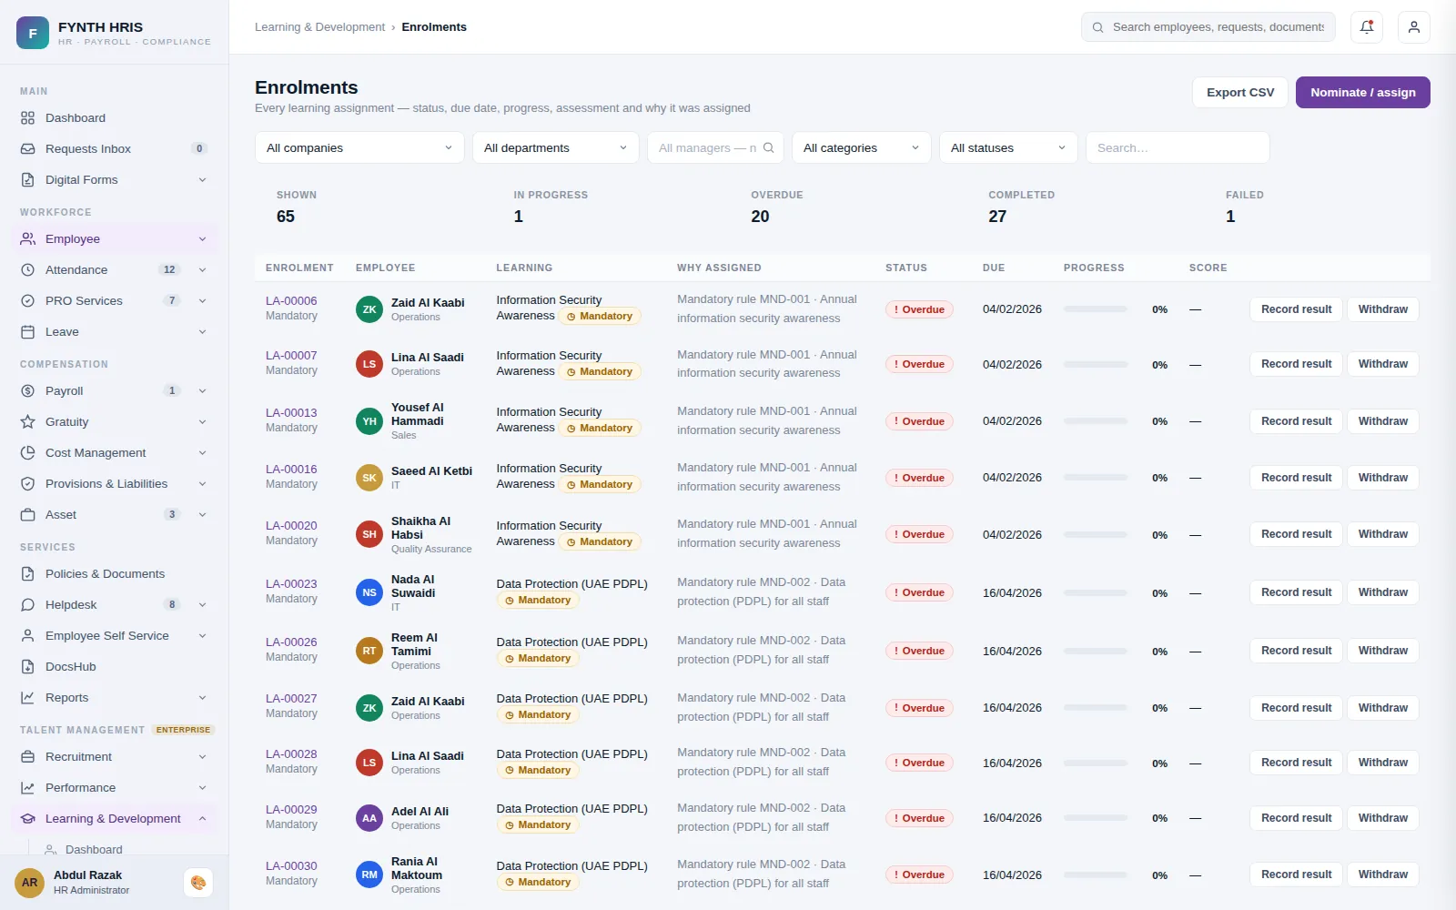
Task: Withdraw enrolment LA-00013
Action: point(1383,421)
